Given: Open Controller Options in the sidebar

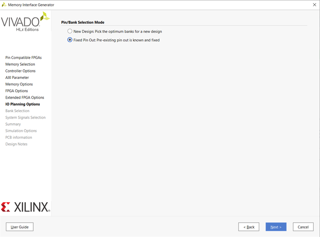Looking at the screenshot, I should click(20, 71).
